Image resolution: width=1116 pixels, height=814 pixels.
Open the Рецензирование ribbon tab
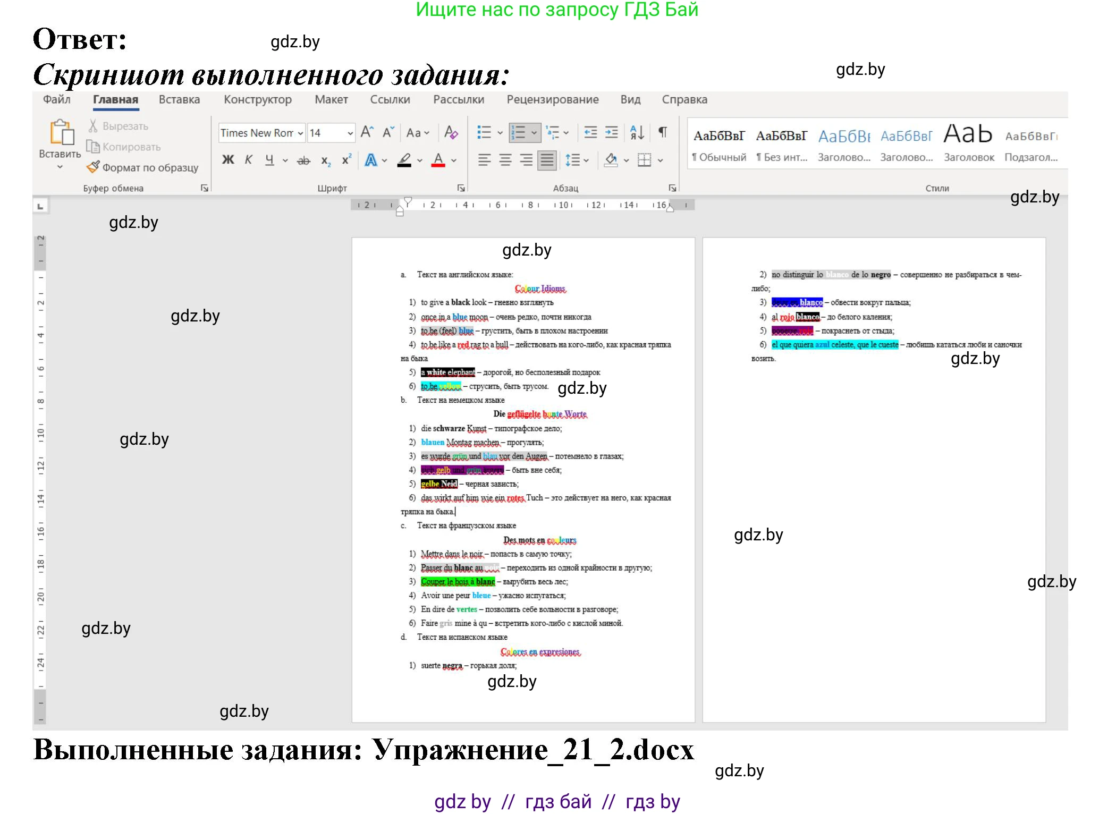pyautogui.click(x=553, y=100)
